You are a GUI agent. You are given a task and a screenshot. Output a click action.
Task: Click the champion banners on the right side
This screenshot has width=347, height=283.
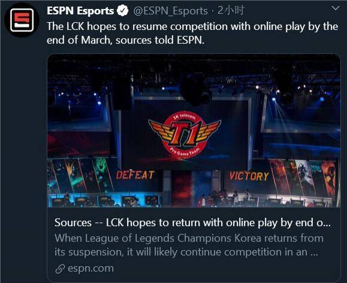coord(303,177)
